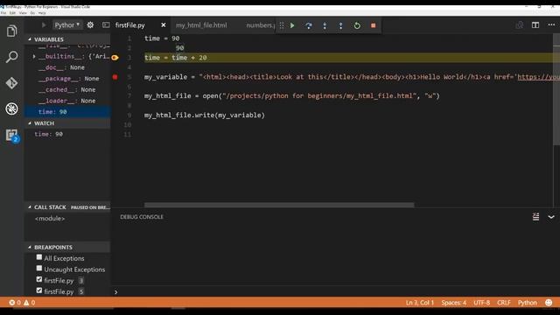Open the Search view in activity bar

tap(11, 57)
